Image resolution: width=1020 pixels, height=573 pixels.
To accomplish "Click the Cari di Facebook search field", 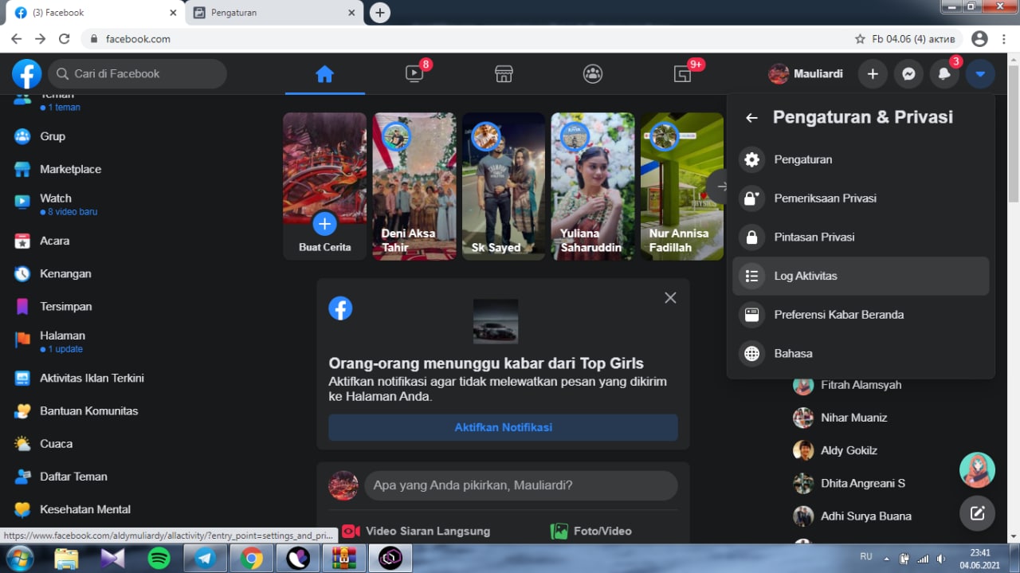I will tap(138, 74).
